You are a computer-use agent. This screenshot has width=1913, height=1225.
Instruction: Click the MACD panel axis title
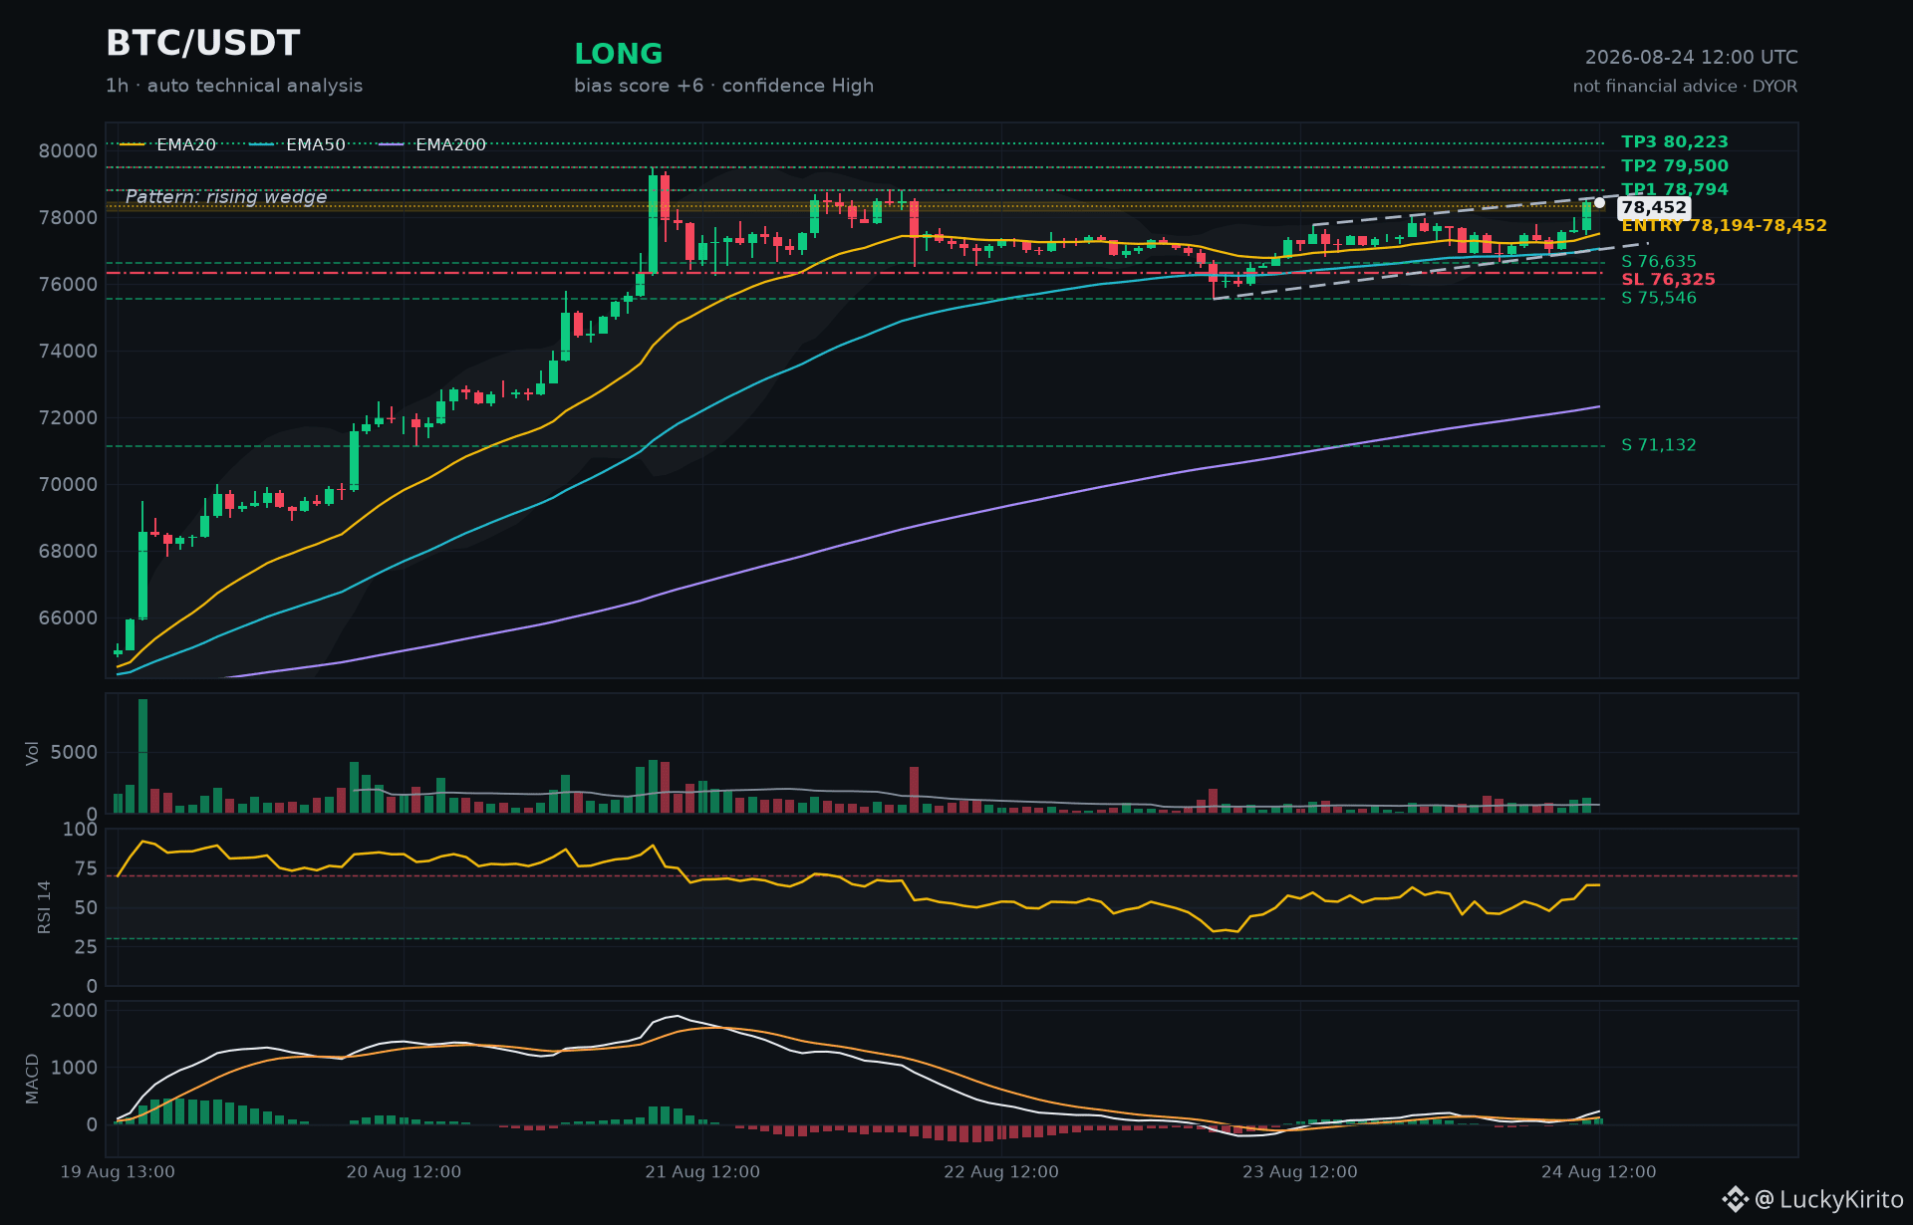(32, 1079)
